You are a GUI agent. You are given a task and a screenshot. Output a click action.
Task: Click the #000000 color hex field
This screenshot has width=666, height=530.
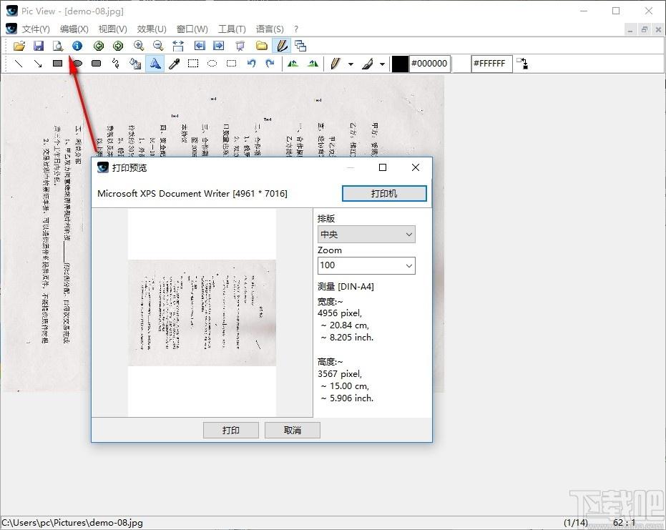coord(429,64)
